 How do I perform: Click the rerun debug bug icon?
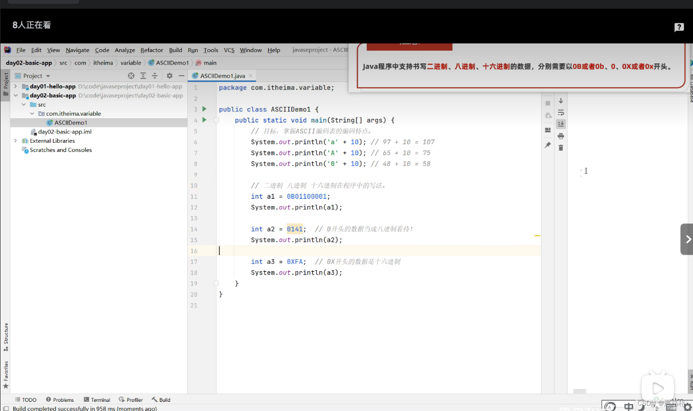(x=548, y=116)
